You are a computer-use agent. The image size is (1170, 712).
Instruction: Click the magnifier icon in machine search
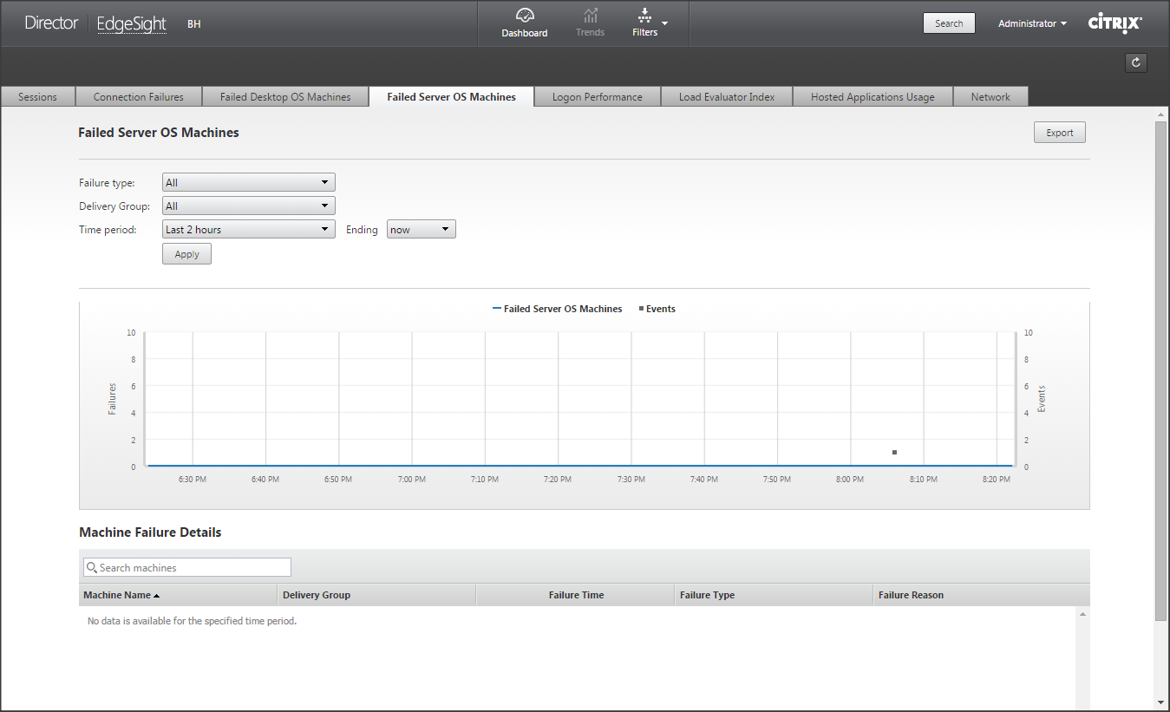91,568
